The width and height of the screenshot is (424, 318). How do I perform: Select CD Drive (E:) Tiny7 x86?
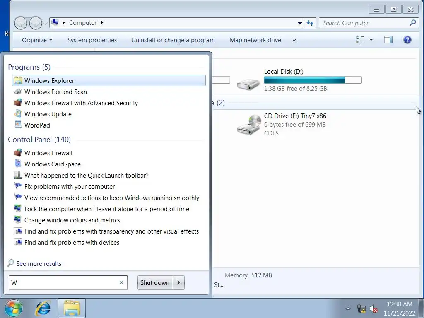coord(282,124)
